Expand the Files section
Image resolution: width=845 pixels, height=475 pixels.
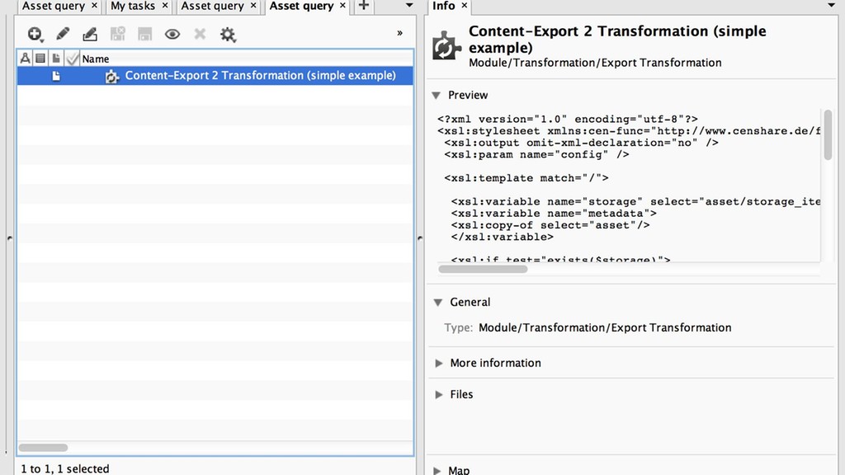[x=438, y=394]
